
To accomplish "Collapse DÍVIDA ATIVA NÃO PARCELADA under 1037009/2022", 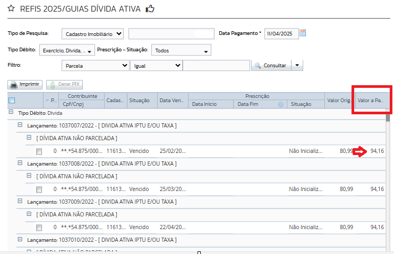I will pyautogui.click(x=29, y=214).
